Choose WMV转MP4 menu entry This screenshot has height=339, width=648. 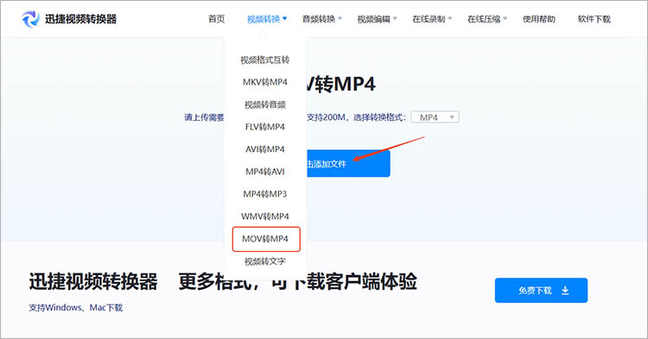(265, 217)
